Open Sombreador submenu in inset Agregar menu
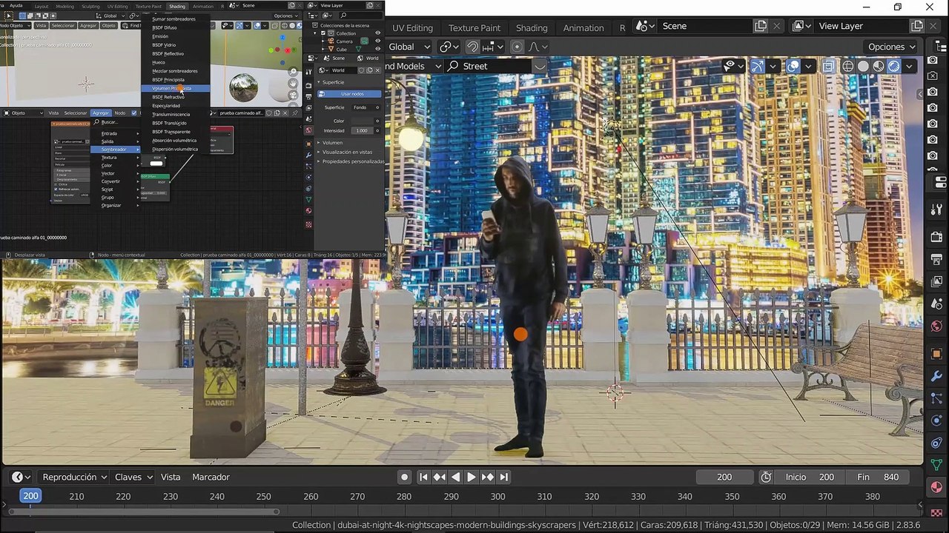 pos(116,150)
